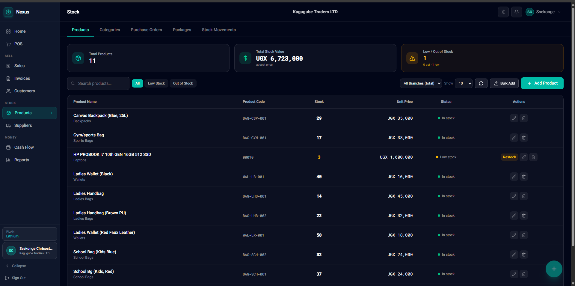The width and height of the screenshot is (575, 286).
Task: Click the Total Stock Value card
Action: point(315,58)
